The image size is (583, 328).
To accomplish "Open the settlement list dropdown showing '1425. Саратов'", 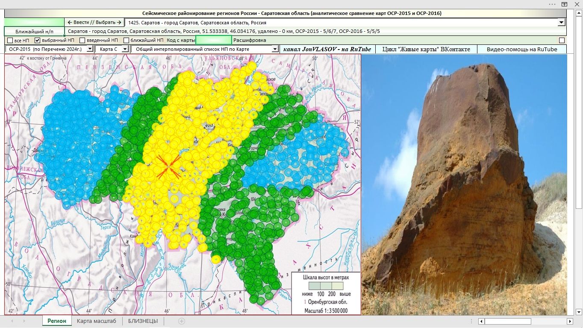I will pyautogui.click(x=562, y=23).
